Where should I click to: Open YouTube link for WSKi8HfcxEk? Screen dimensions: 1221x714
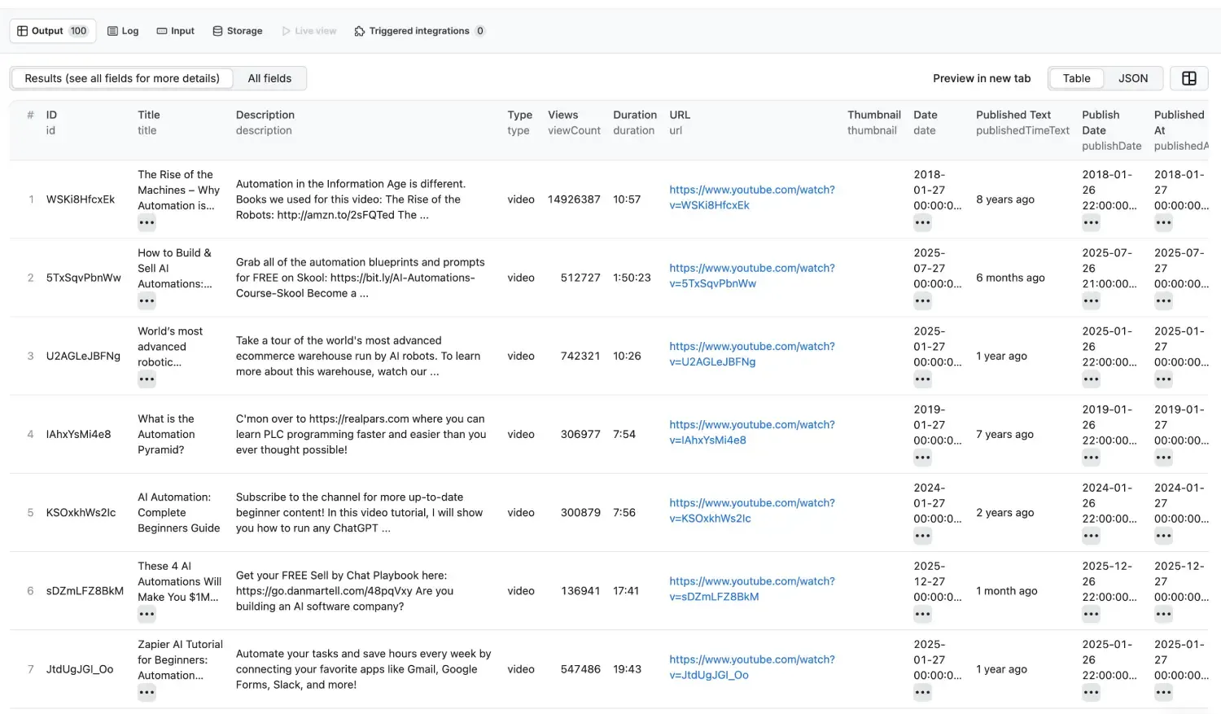click(751, 197)
